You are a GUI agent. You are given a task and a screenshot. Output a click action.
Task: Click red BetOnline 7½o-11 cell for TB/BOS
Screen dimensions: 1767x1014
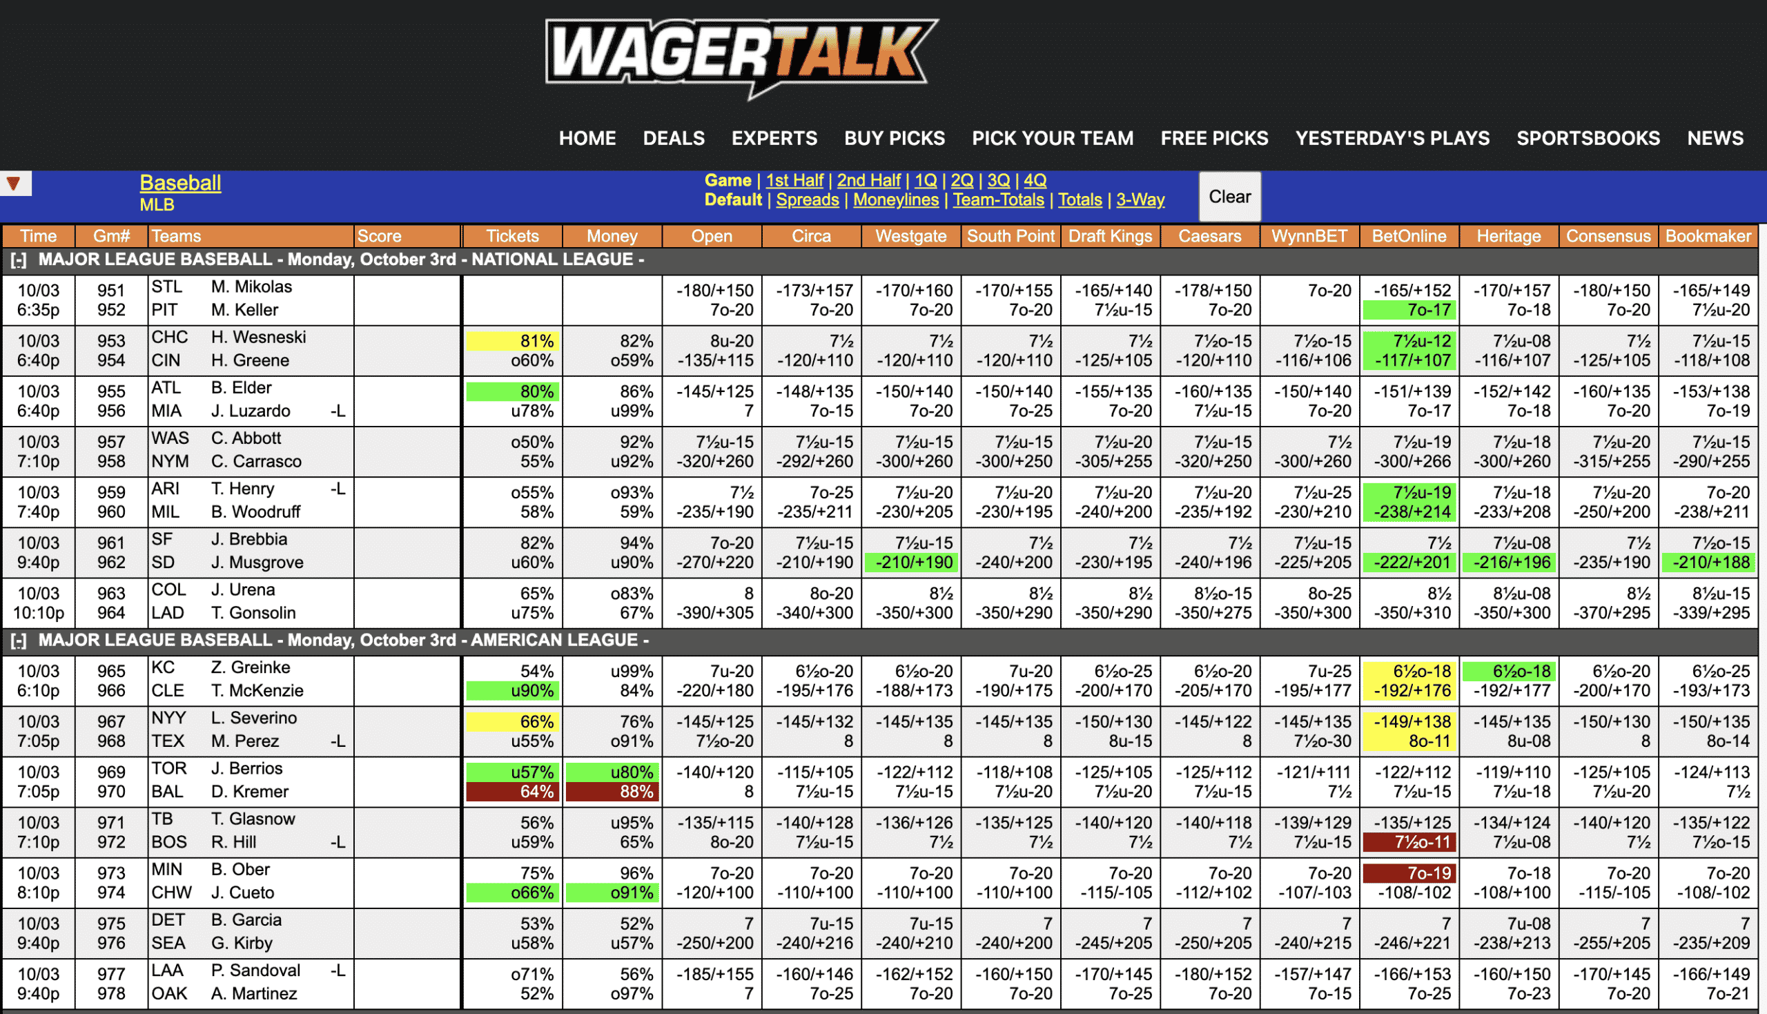click(x=1409, y=842)
